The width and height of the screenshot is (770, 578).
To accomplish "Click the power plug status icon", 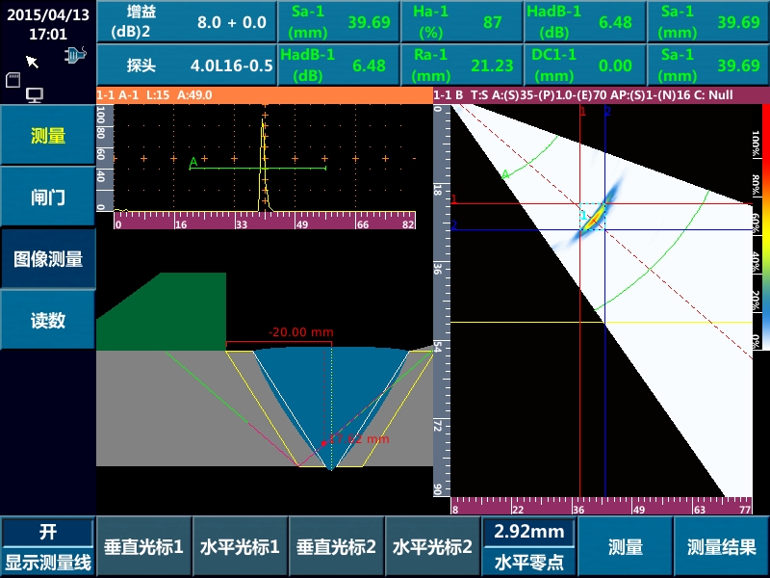I will pos(74,57).
